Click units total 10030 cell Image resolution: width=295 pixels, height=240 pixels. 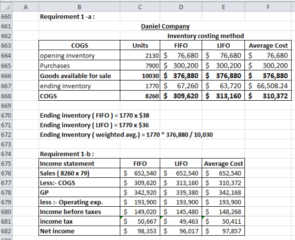click(x=140, y=76)
